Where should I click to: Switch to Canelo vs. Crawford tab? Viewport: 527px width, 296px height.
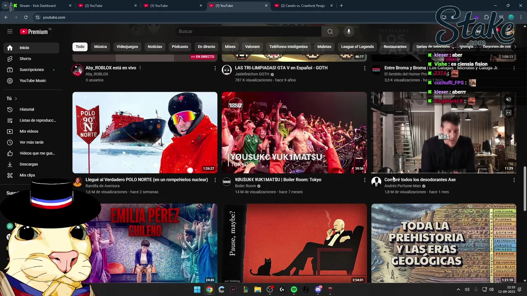pos(303,6)
